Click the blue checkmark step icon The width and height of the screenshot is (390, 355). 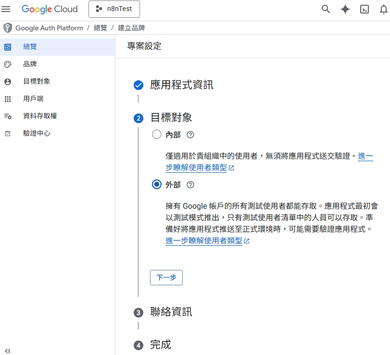pyautogui.click(x=138, y=85)
